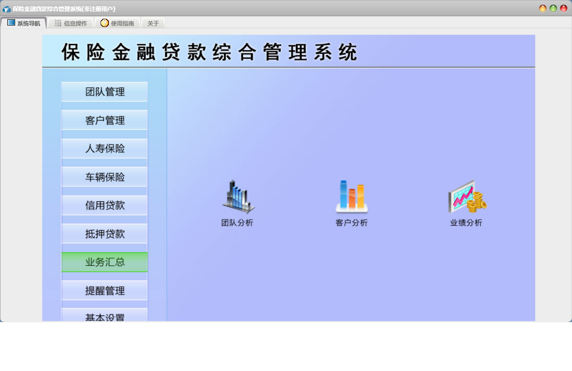572x371 pixels.
Task: Open the 人寿保险 module
Action: [105, 149]
